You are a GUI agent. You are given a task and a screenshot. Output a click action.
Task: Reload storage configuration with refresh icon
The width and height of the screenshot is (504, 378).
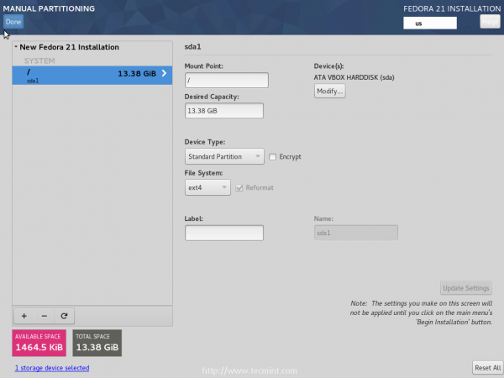click(x=64, y=316)
